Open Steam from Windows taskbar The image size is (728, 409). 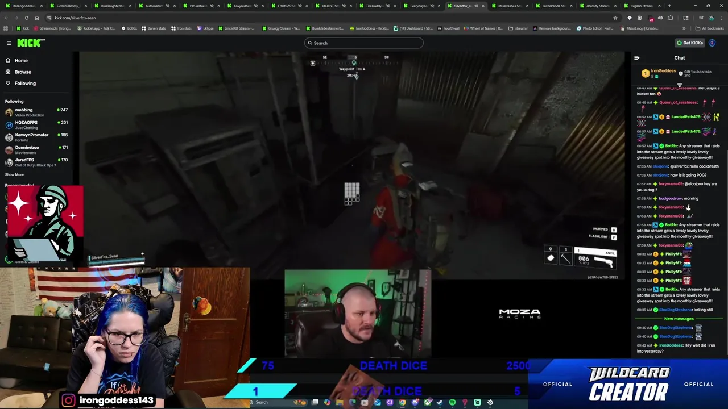(440, 402)
